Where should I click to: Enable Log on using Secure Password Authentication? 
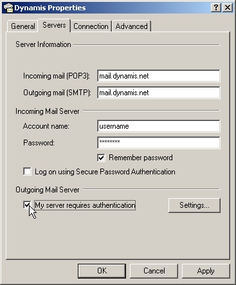27,172
